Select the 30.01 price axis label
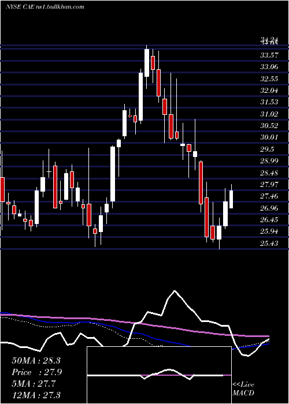Image resolution: width=289 pixels, height=404 pixels. point(269,137)
